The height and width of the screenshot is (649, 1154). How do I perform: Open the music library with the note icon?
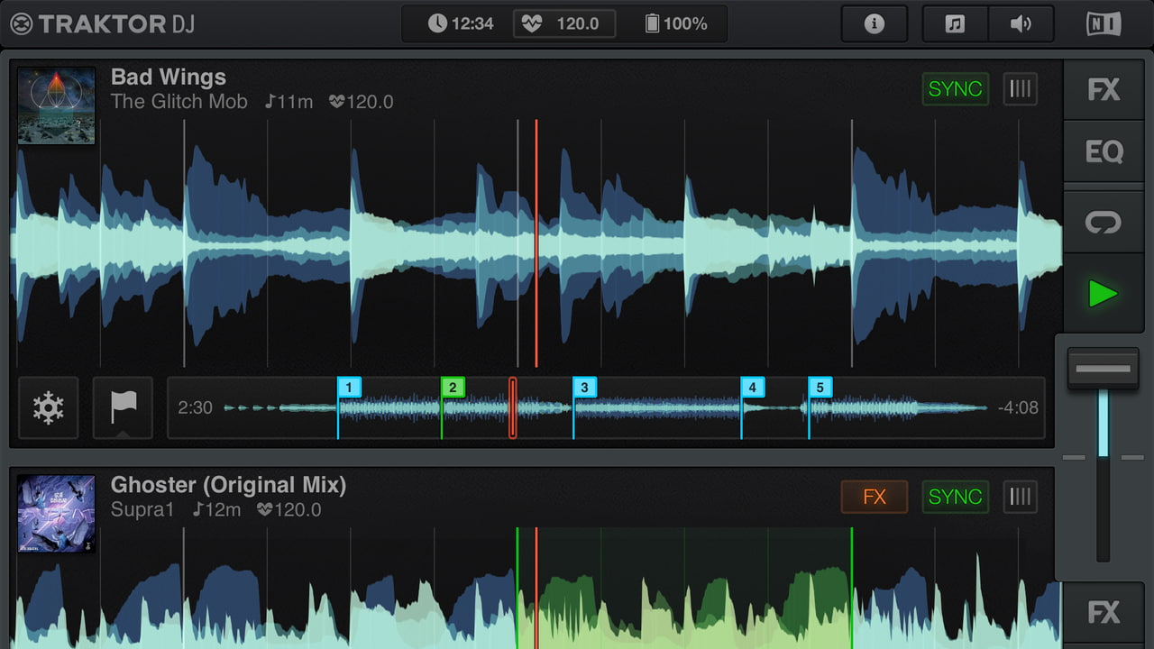[x=954, y=23]
